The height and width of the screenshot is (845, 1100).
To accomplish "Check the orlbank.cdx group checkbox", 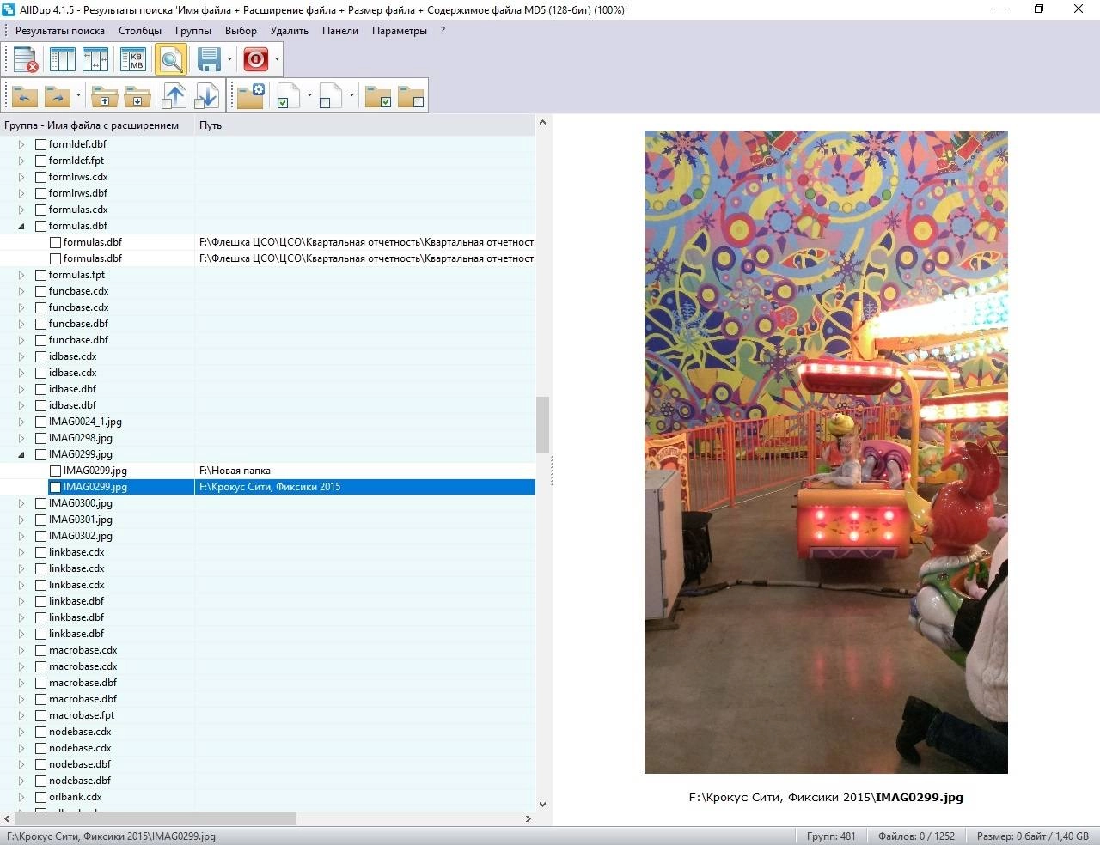I will [40, 797].
